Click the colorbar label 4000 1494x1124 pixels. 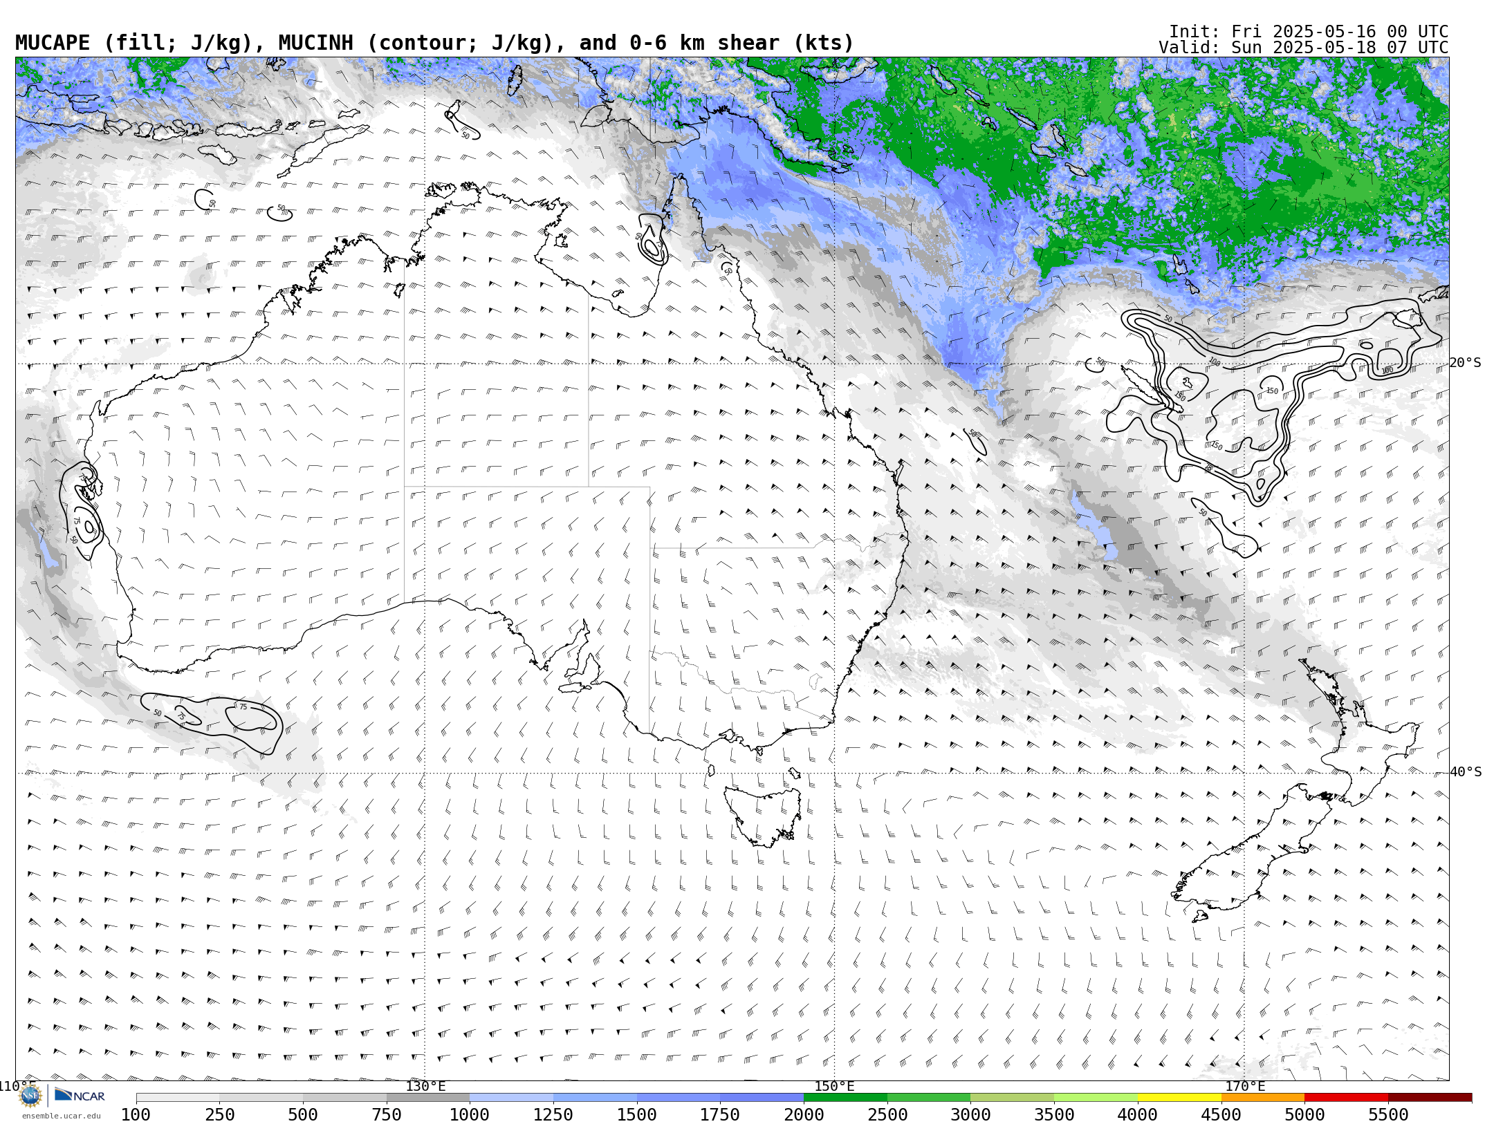[x=1138, y=1114]
